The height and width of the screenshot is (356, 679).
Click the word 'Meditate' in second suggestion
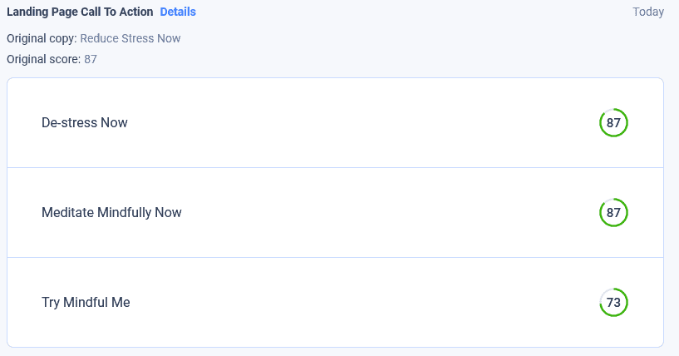click(x=67, y=213)
